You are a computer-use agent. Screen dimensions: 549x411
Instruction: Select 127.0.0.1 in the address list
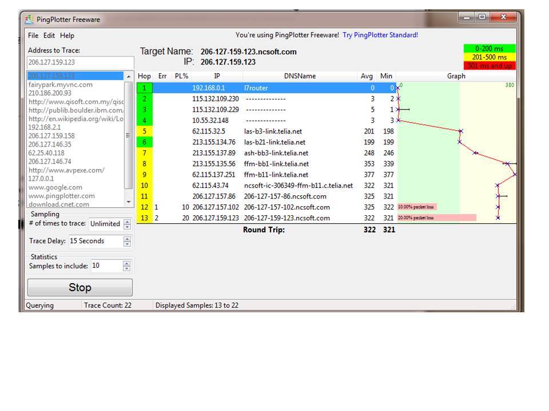(x=75, y=179)
